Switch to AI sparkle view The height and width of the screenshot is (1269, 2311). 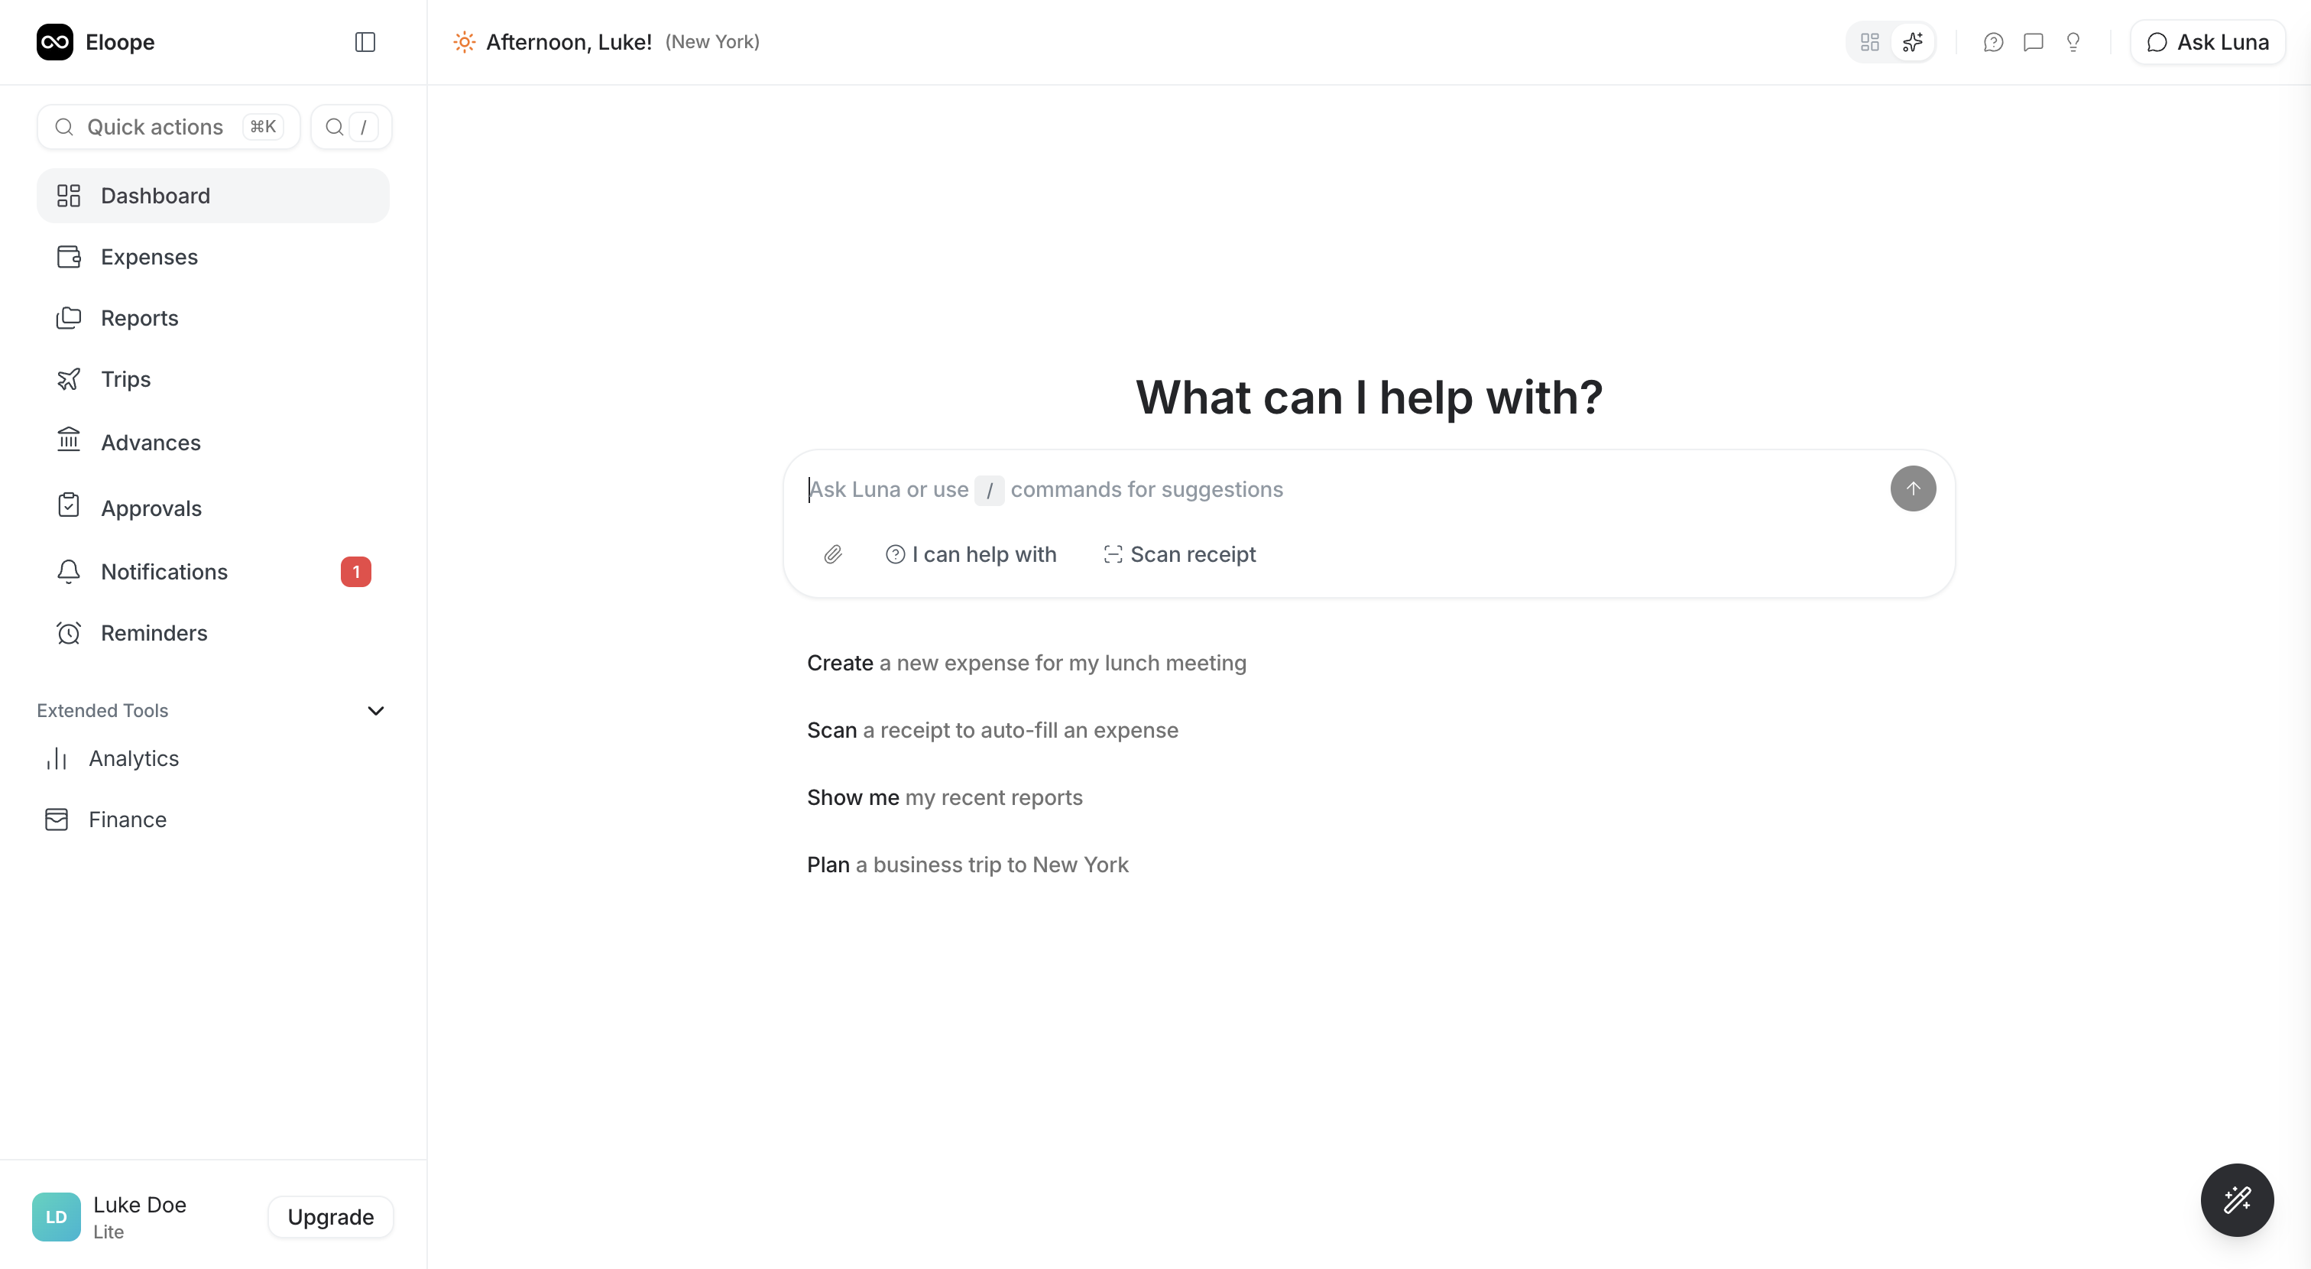(x=1913, y=42)
